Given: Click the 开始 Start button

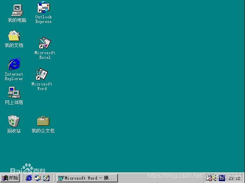Looking at the screenshot, I should pyautogui.click(x=10, y=178).
